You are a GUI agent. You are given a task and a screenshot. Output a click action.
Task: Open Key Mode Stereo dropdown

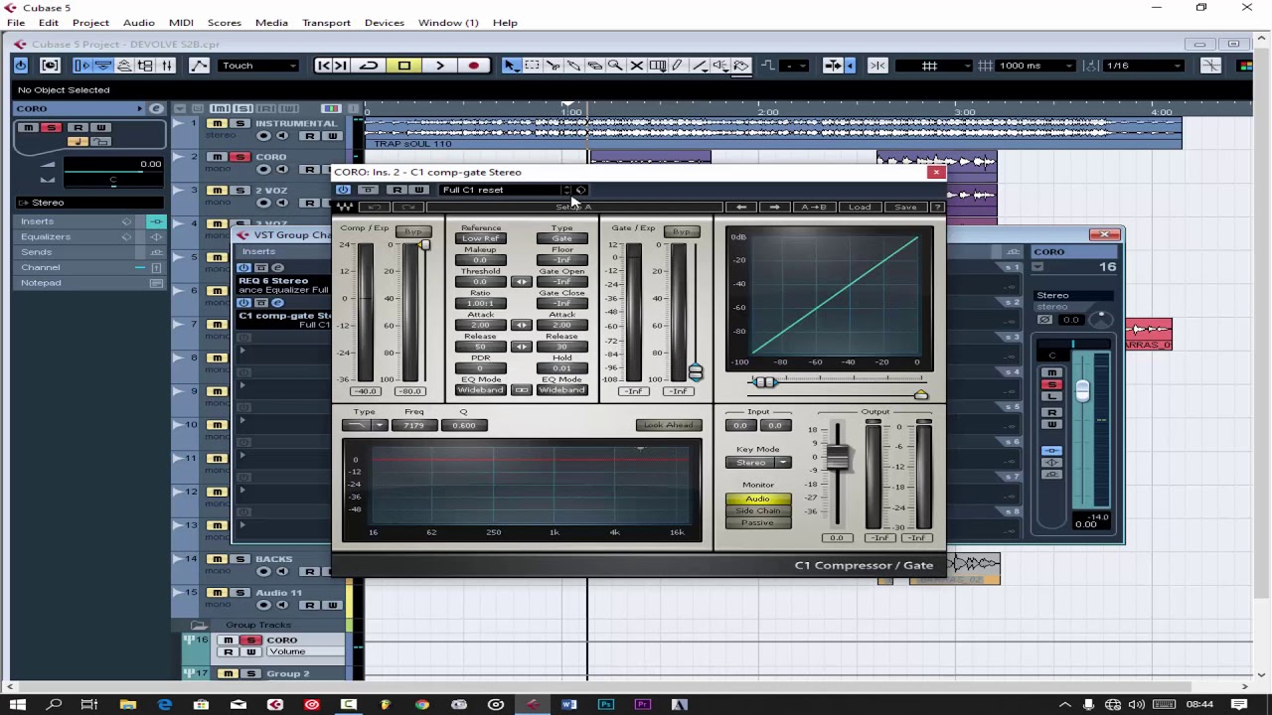point(757,463)
